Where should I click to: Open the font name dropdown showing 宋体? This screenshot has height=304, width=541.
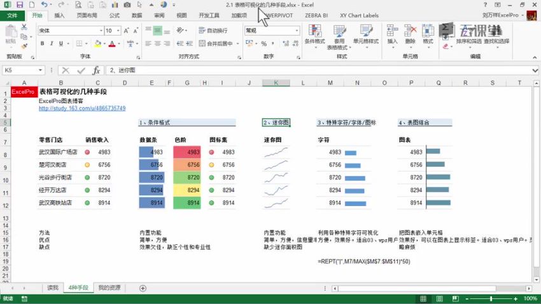[101, 31]
